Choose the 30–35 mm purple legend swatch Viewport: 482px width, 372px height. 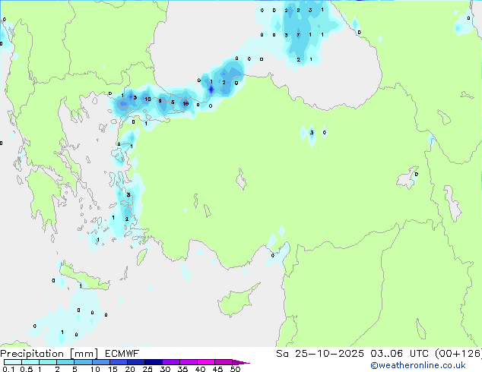[171, 362]
